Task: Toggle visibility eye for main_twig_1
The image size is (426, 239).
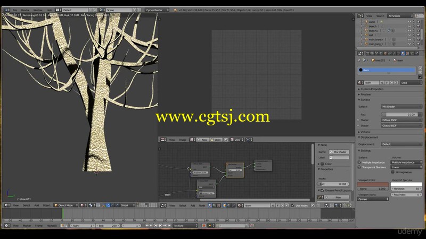Action: [409, 44]
